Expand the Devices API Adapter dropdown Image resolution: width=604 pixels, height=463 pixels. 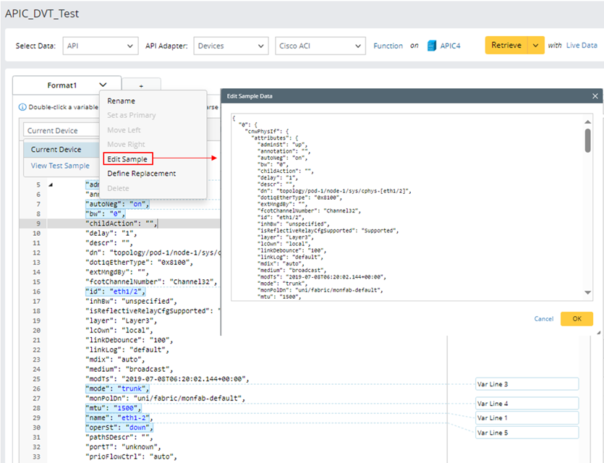[230, 46]
